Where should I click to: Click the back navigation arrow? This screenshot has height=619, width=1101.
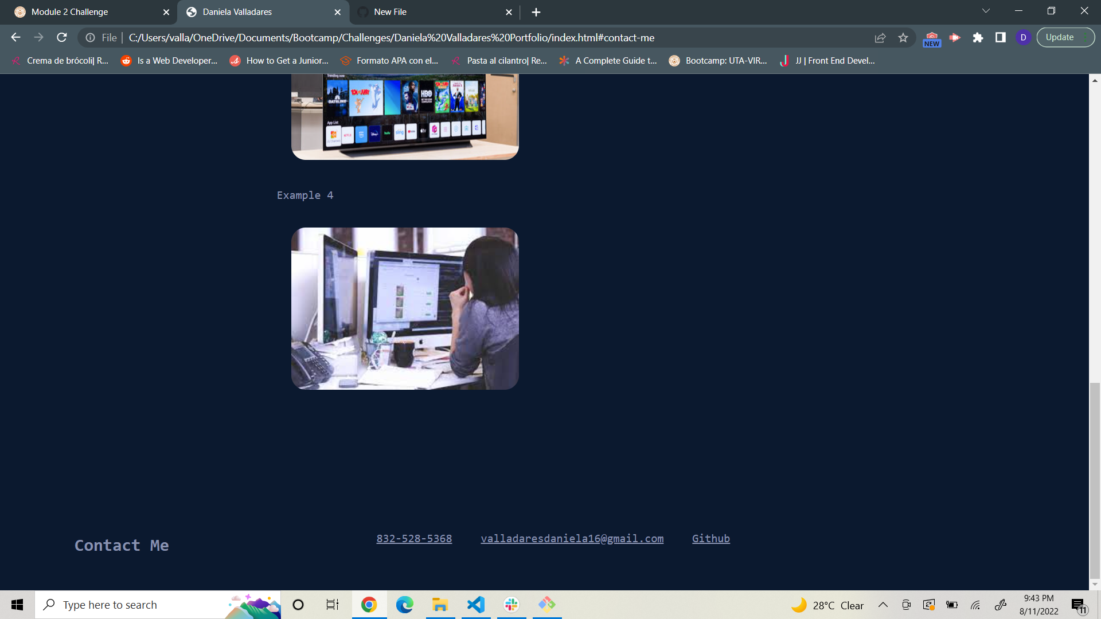(x=15, y=37)
